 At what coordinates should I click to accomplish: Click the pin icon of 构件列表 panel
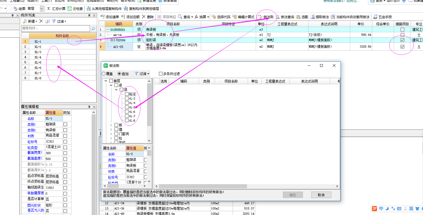pyautogui.click(x=89, y=15)
